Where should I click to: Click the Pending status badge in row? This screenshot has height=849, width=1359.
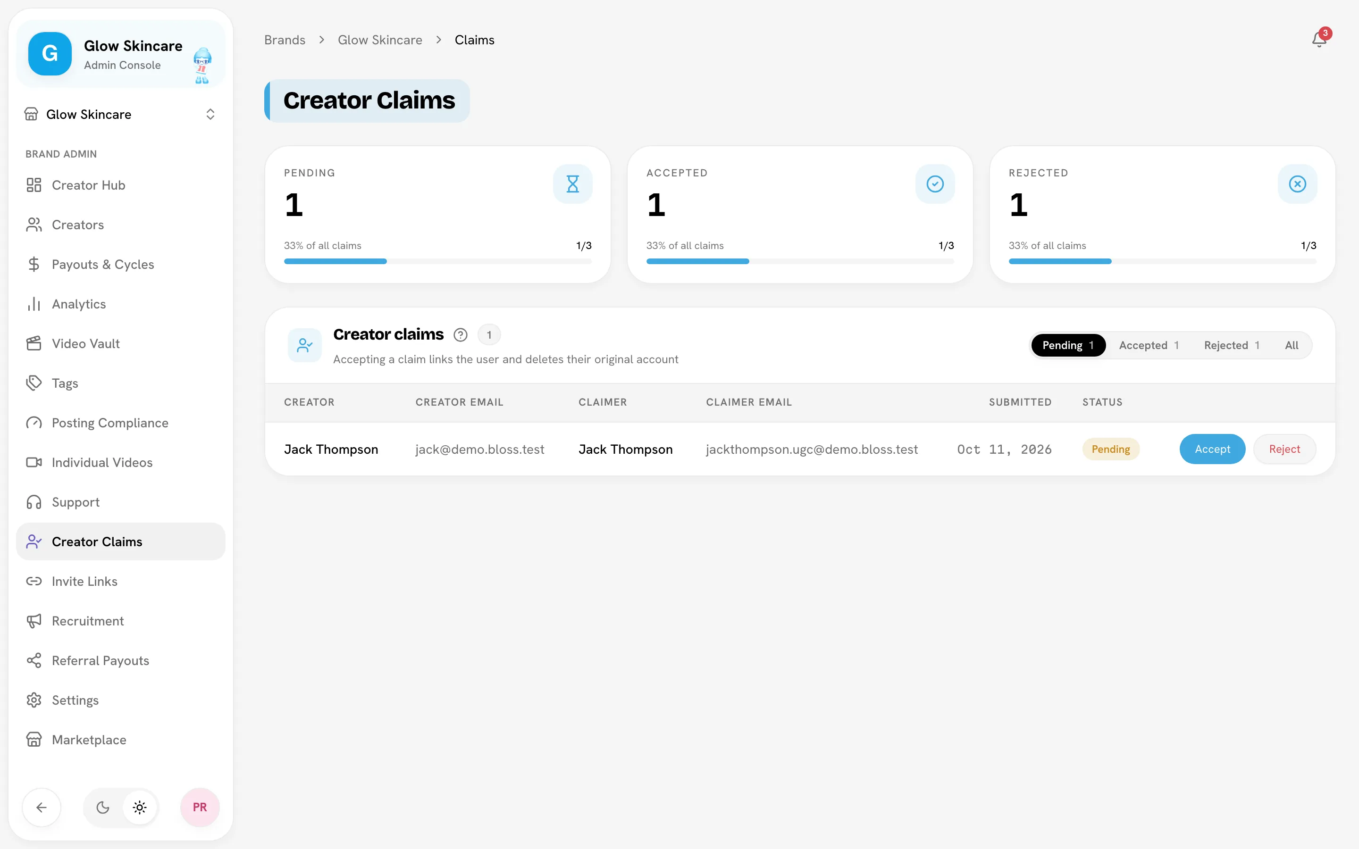pyautogui.click(x=1110, y=449)
